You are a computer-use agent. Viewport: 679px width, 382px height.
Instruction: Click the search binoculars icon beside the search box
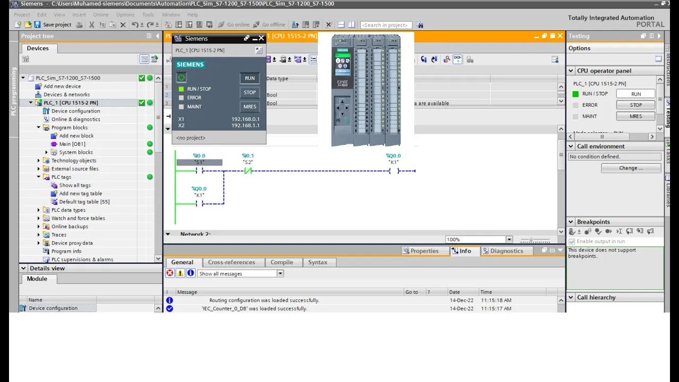tap(420, 25)
